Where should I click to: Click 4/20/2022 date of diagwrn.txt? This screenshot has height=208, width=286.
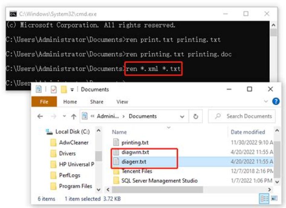point(252,152)
